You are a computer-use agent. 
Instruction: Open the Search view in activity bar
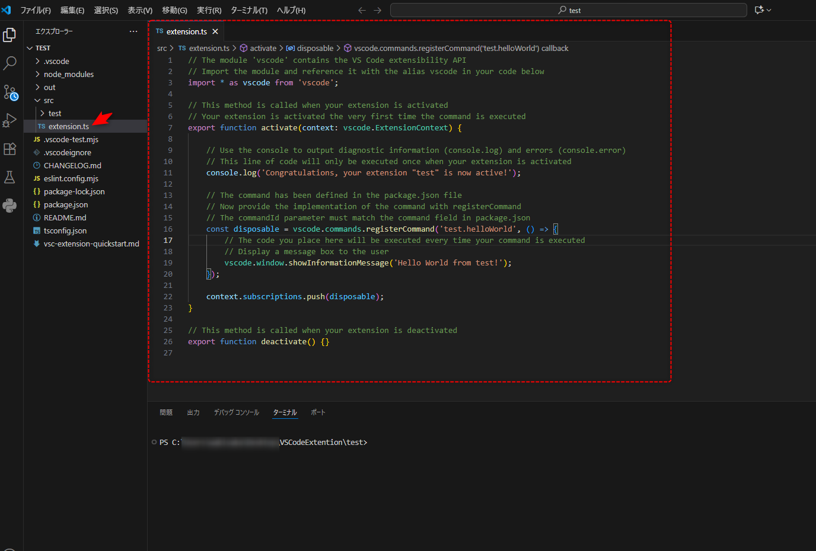pos(9,63)
